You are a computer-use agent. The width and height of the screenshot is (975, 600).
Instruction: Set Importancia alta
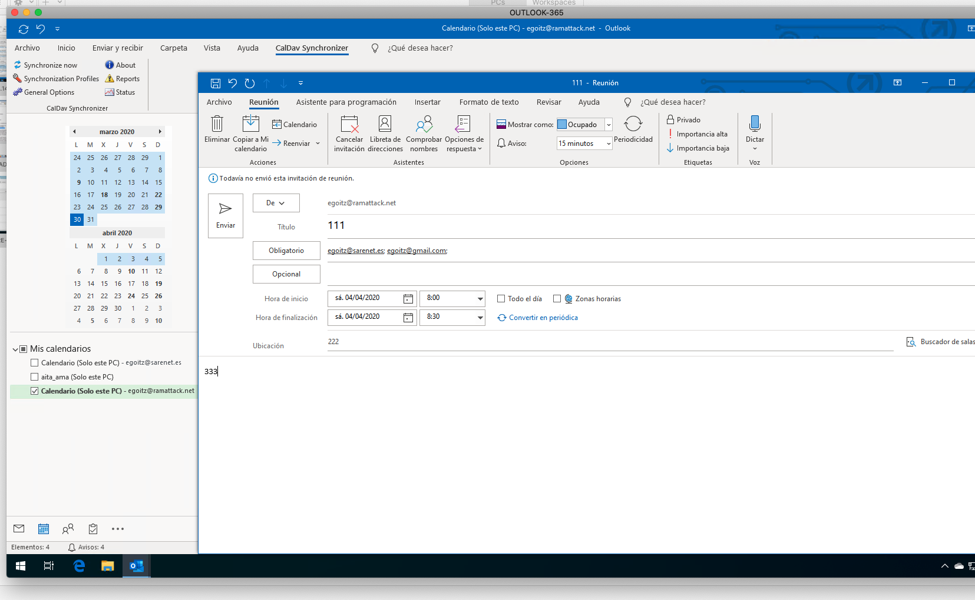(697, 134)
